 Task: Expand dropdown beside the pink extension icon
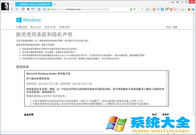(x=178, y=9)
